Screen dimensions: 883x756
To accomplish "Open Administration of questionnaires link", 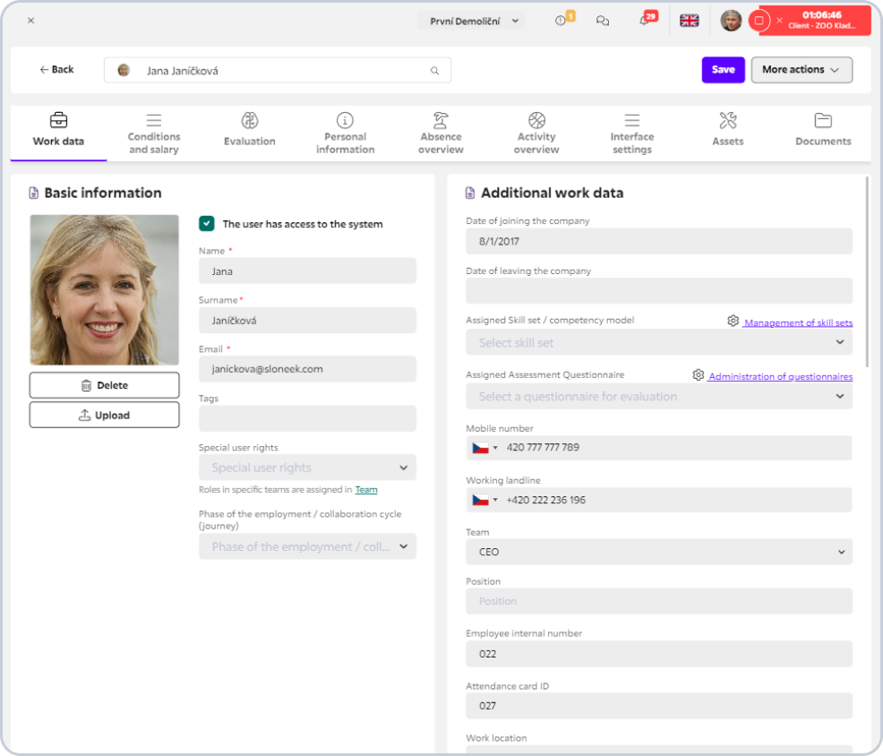I will tap(780, 376).
